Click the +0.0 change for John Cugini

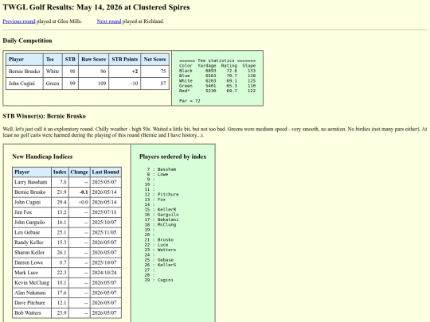coord(80,203)
